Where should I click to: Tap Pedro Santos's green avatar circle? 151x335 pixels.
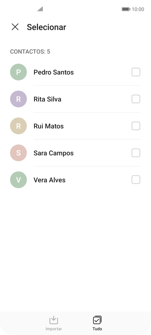(18, 72)
